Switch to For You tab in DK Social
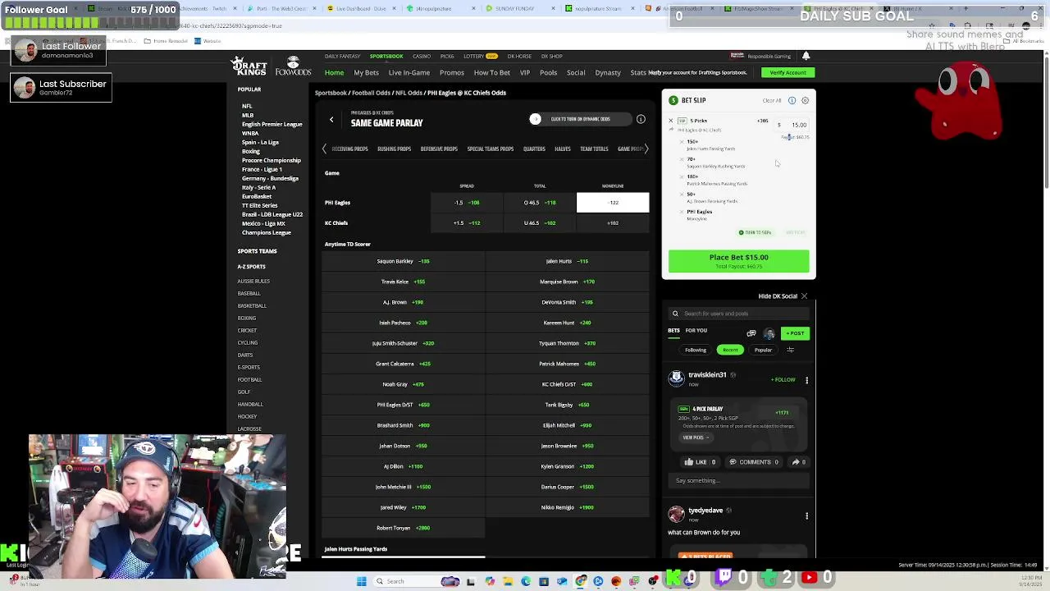Image resolution: width=1050 pixels, height=591 pixels. coord(696,331)
